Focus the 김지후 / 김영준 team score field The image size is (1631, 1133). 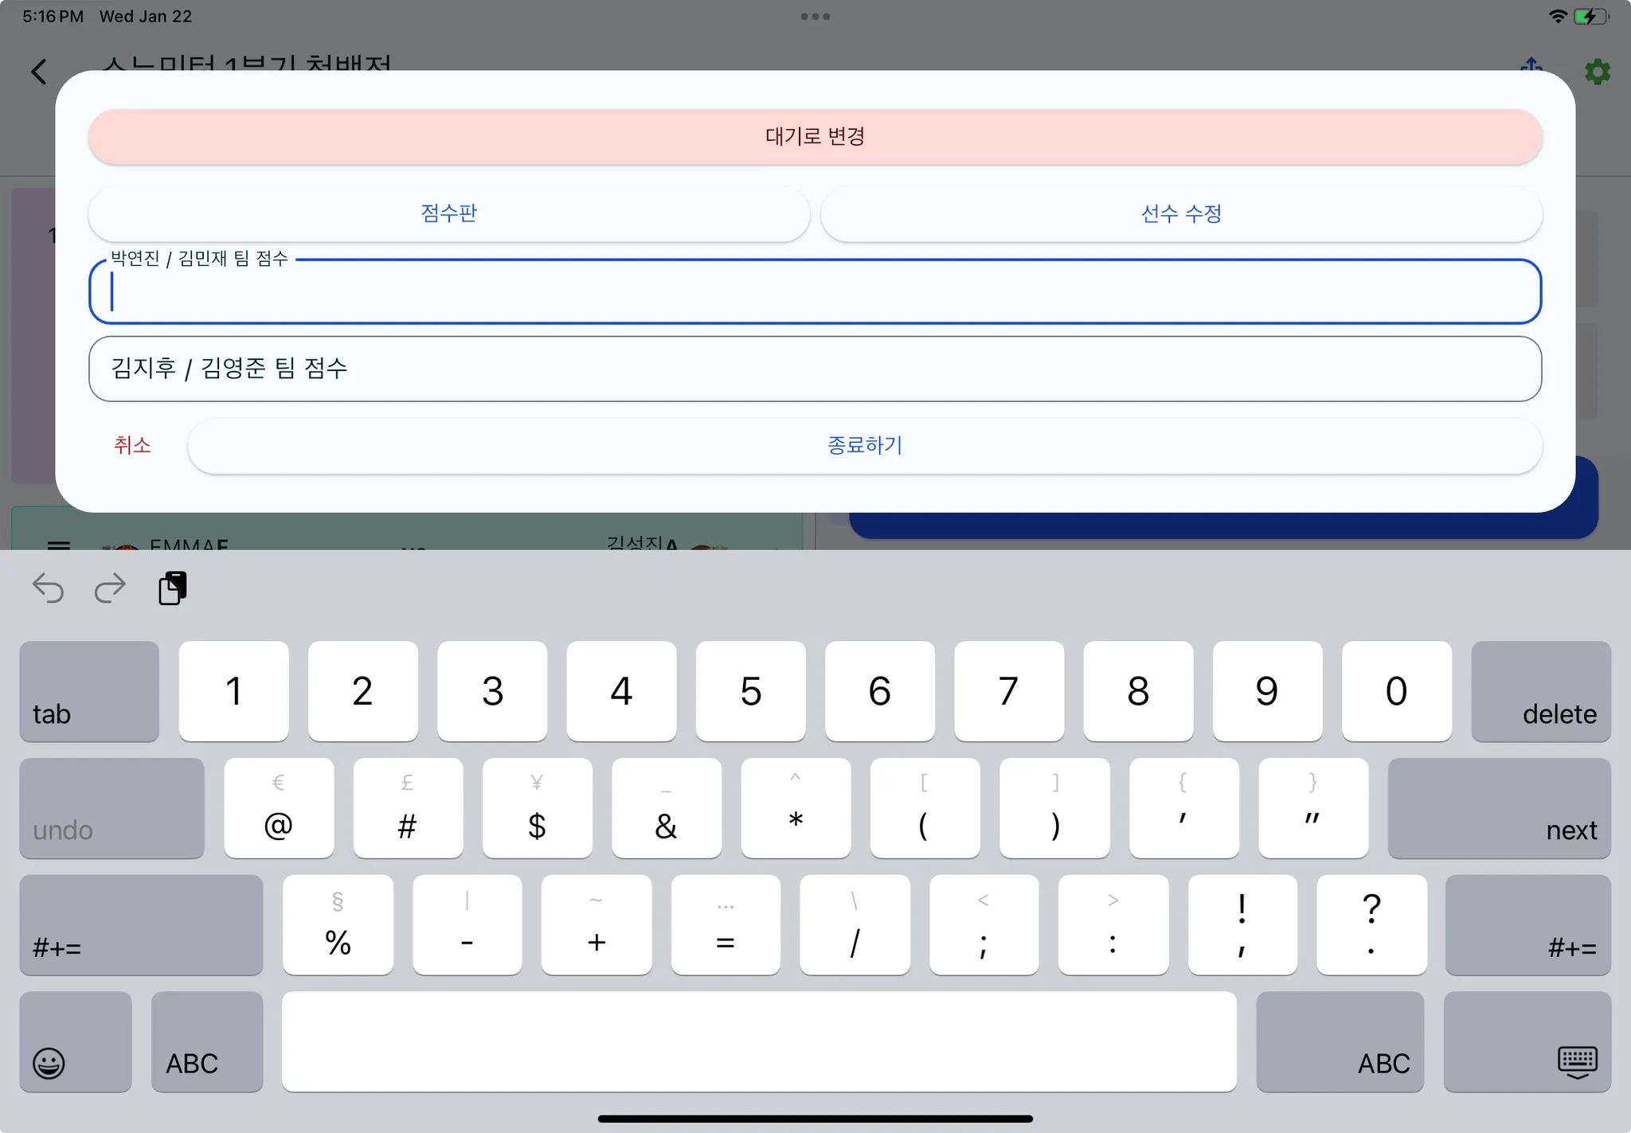coord(815,369)
